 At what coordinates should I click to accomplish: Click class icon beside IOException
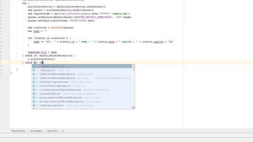[34, 70]
